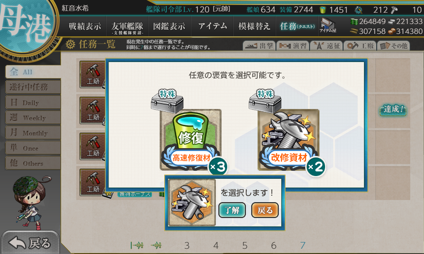This screenshot has height=254, width=424.
Task: Click the chibi mascot character
Action: pos(29,201)
